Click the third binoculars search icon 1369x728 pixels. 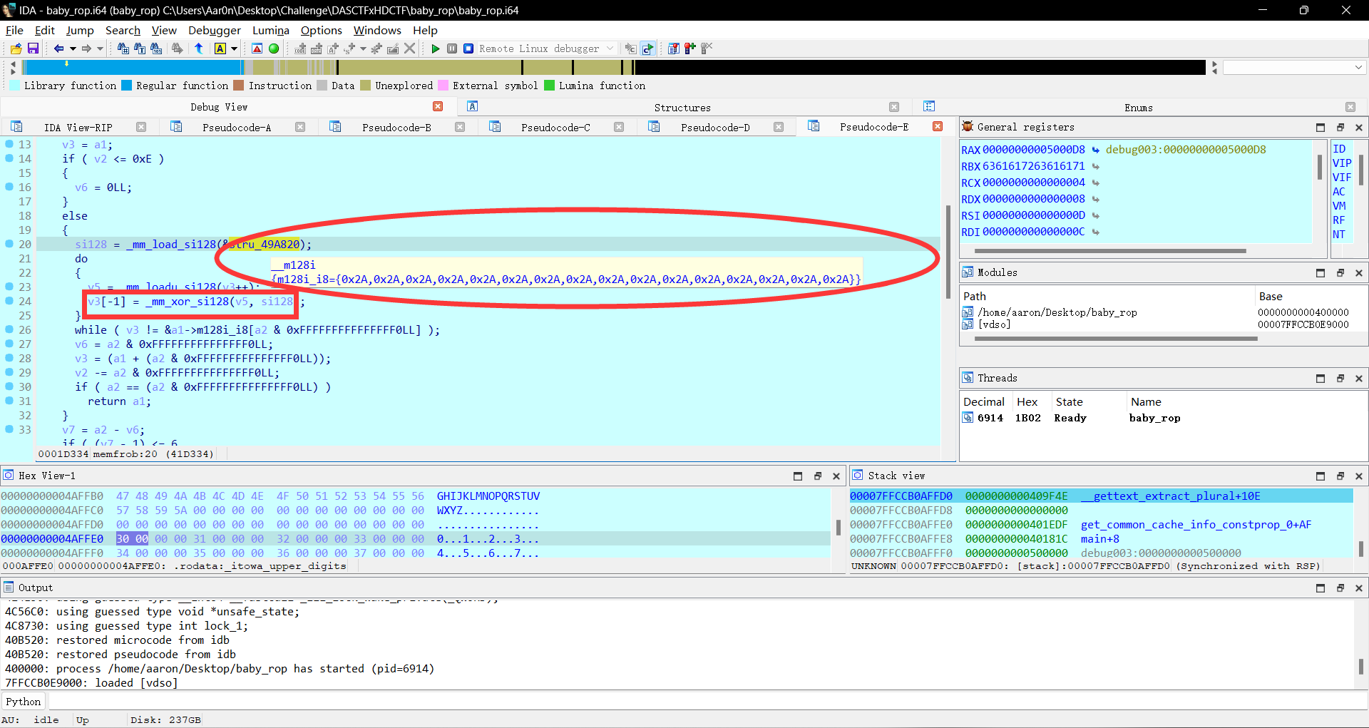pyautogui.click(x=156, y=48)
